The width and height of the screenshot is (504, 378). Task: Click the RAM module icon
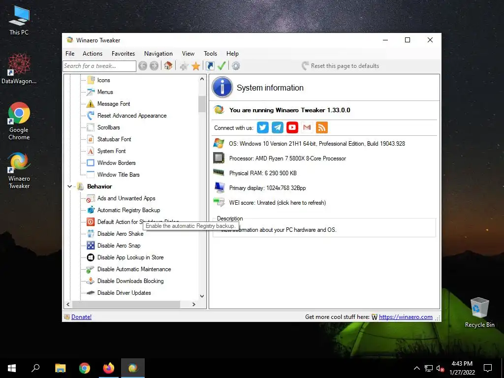(x=219, y=173)
